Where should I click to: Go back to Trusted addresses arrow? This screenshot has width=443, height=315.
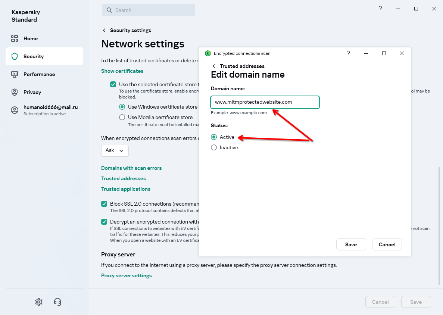(214, 66)
